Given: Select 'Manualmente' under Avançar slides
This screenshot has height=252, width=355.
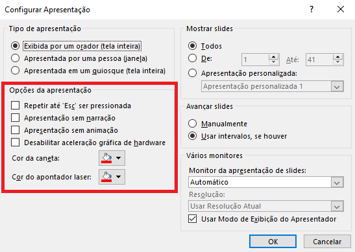Looking at the screenshot, I should [193, 124].
